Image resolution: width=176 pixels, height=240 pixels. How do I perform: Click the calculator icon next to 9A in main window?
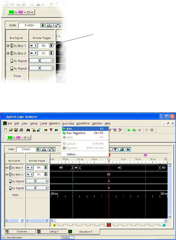coord(46,168)
